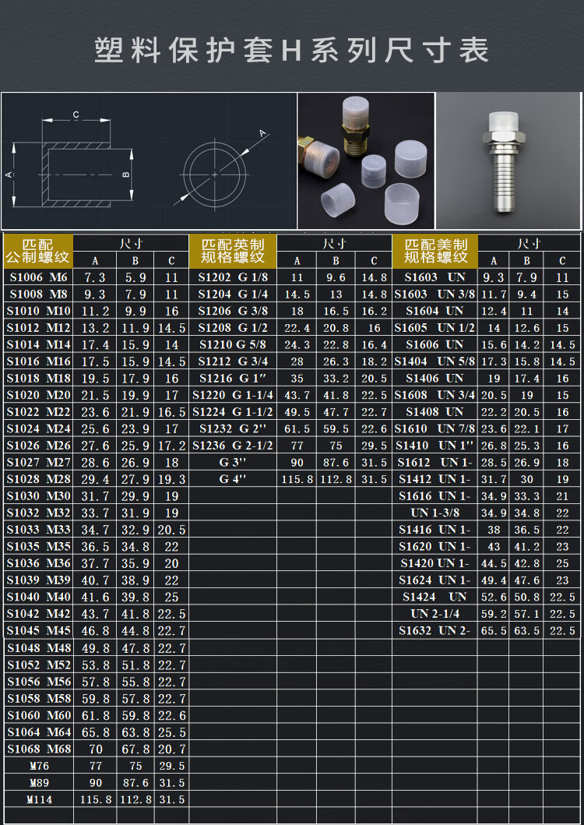Screen dimensions: 584x825
Task: Click the S1006 M6 row label
Action: pyautogui.click(x=38, y=277)
